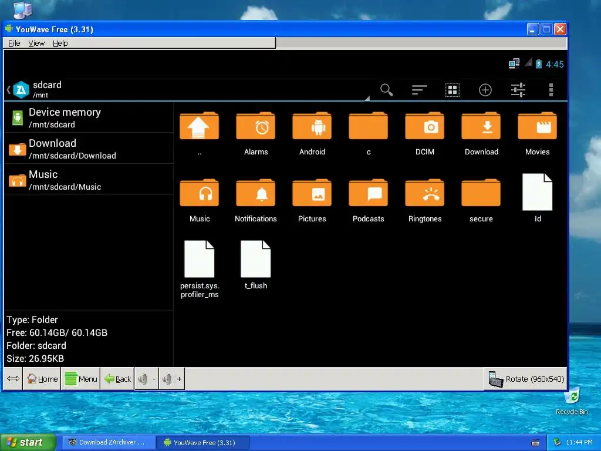Select the t_flush file

coord(256,265)
